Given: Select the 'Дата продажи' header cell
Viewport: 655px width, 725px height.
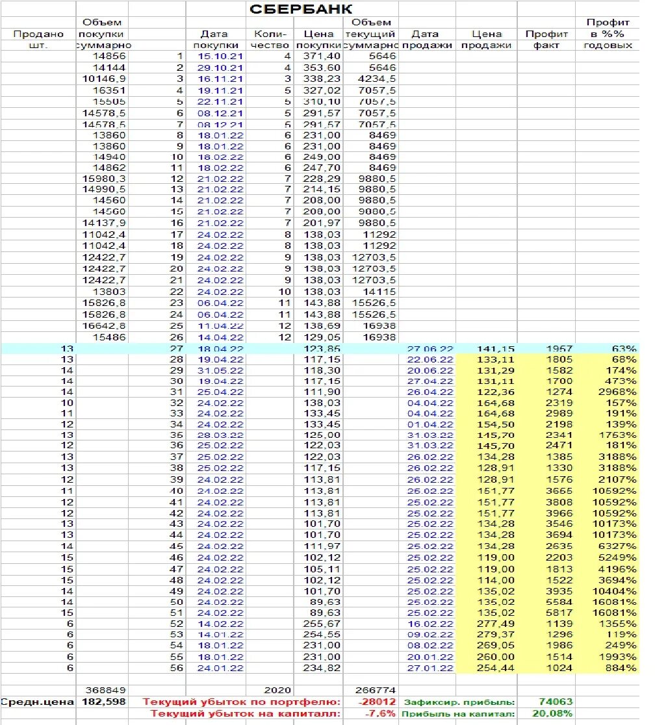Looking at the screenshot, I should (427, 40).
